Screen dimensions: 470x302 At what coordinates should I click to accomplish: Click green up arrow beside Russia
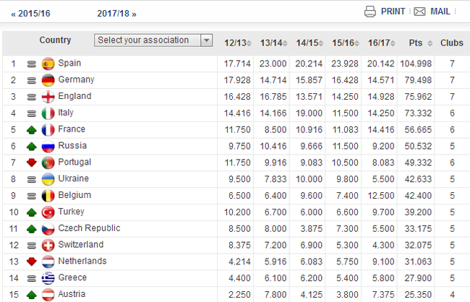(x=32, y=147)
